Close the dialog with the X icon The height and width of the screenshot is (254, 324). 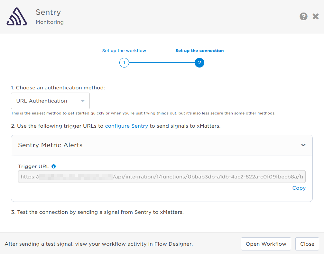[316, 17]
